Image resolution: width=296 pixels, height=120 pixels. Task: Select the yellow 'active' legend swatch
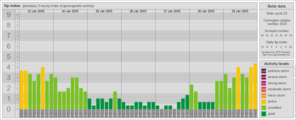pos(264,101)
